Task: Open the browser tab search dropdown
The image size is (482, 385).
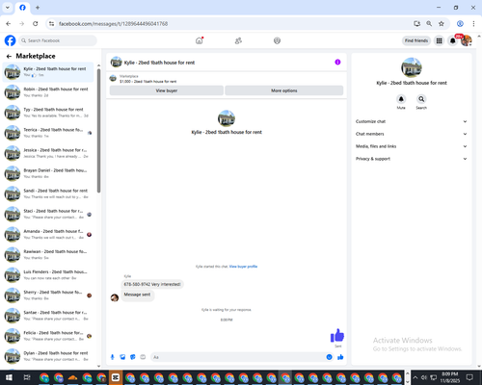Action: pos(8,8)
